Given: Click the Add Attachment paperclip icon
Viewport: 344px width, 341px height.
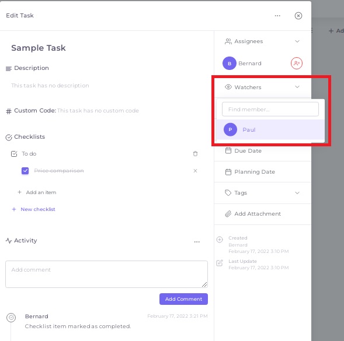Looking at the screenshot, I should click(x=228, y=214).
